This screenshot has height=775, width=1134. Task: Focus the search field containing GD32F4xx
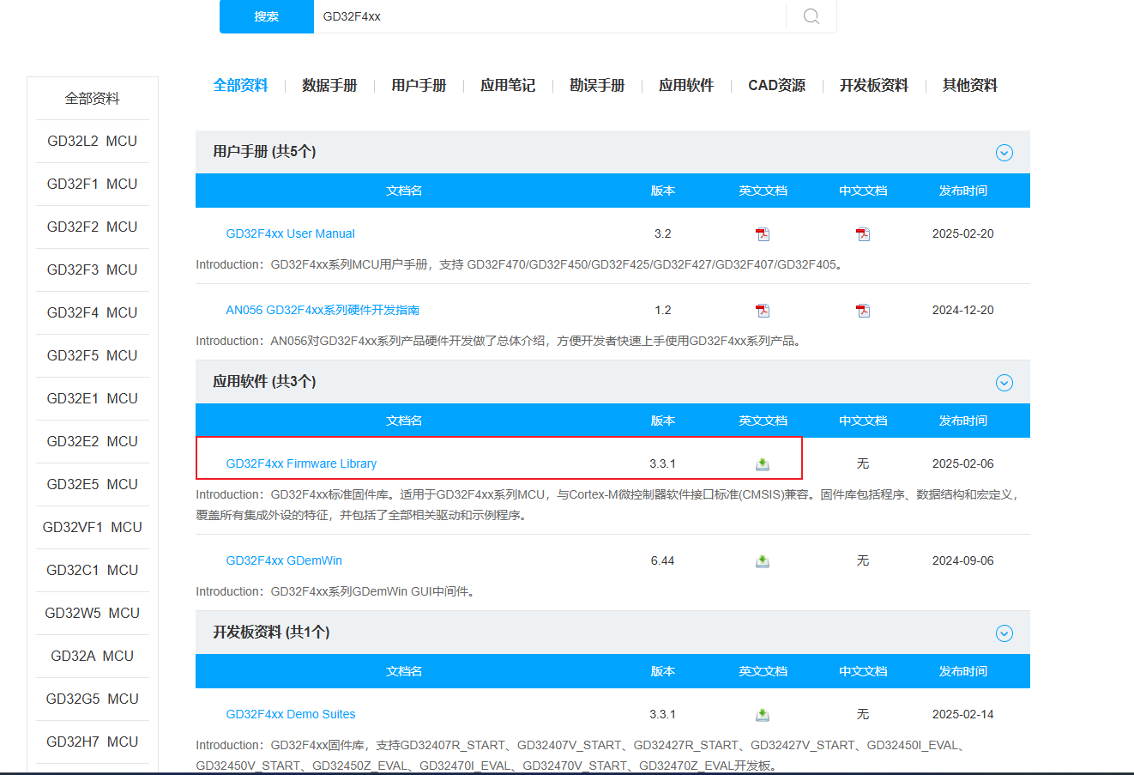549,16
